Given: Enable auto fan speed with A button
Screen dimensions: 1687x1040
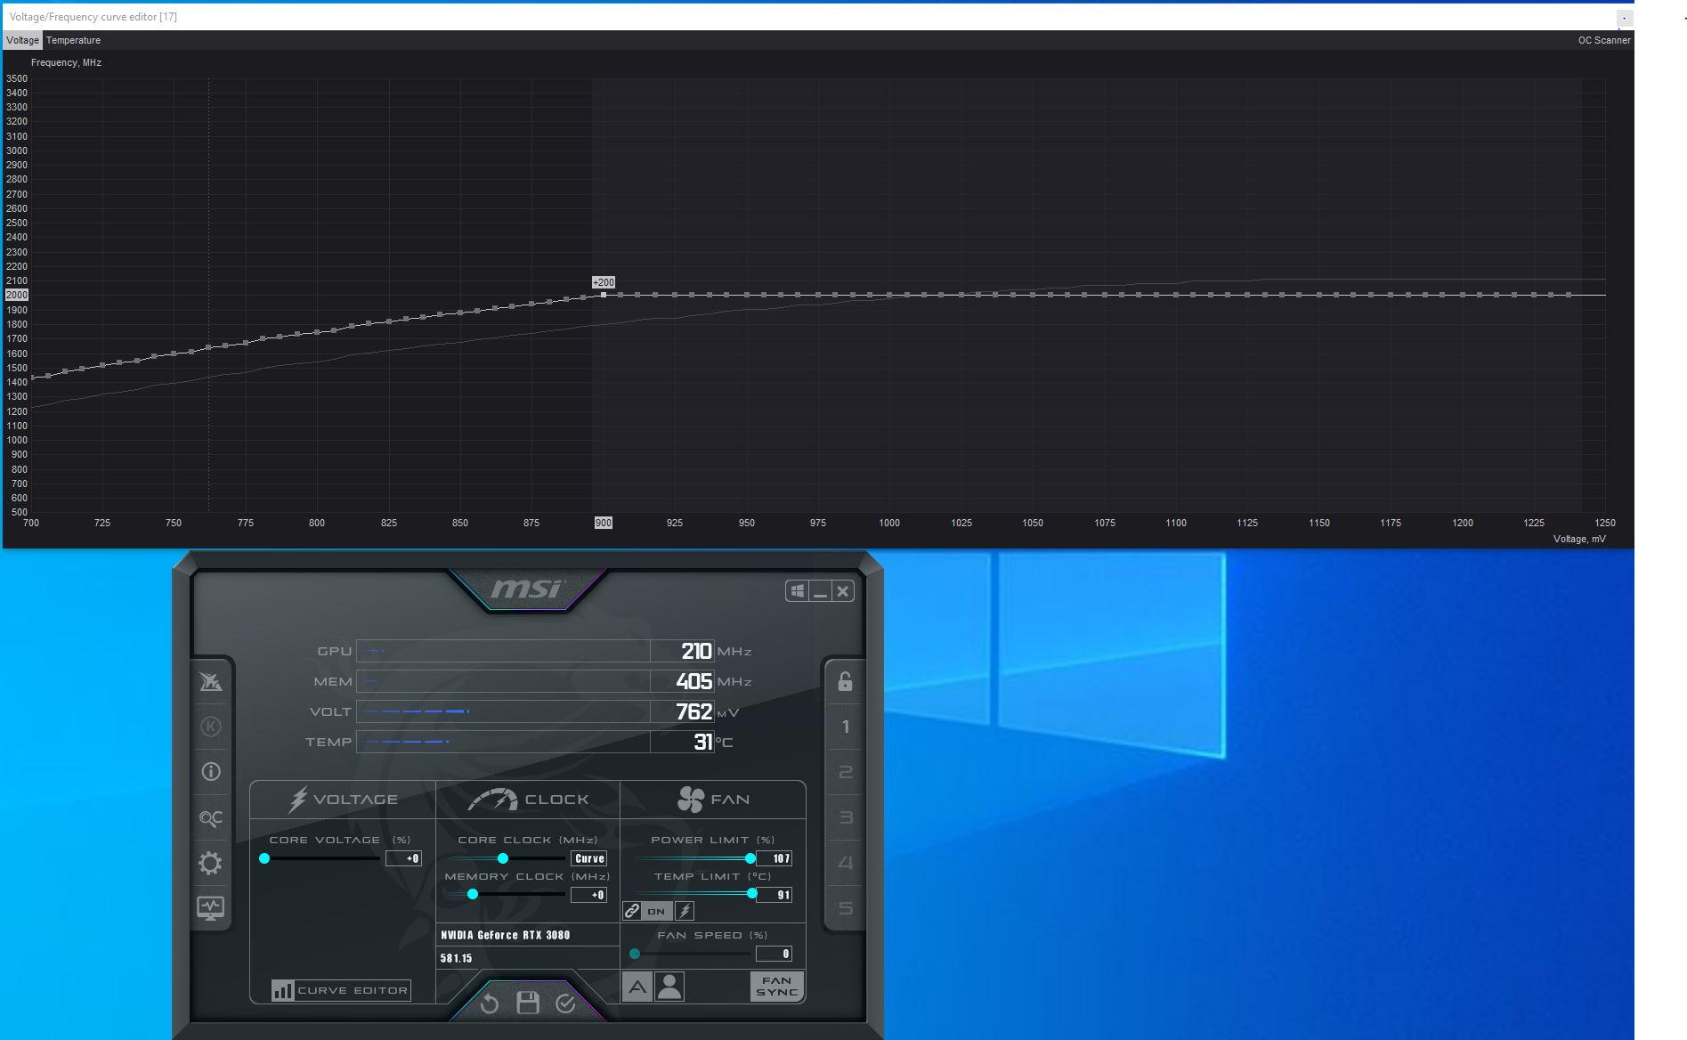Looking at the screenshot, I should (x=637, y=987).
